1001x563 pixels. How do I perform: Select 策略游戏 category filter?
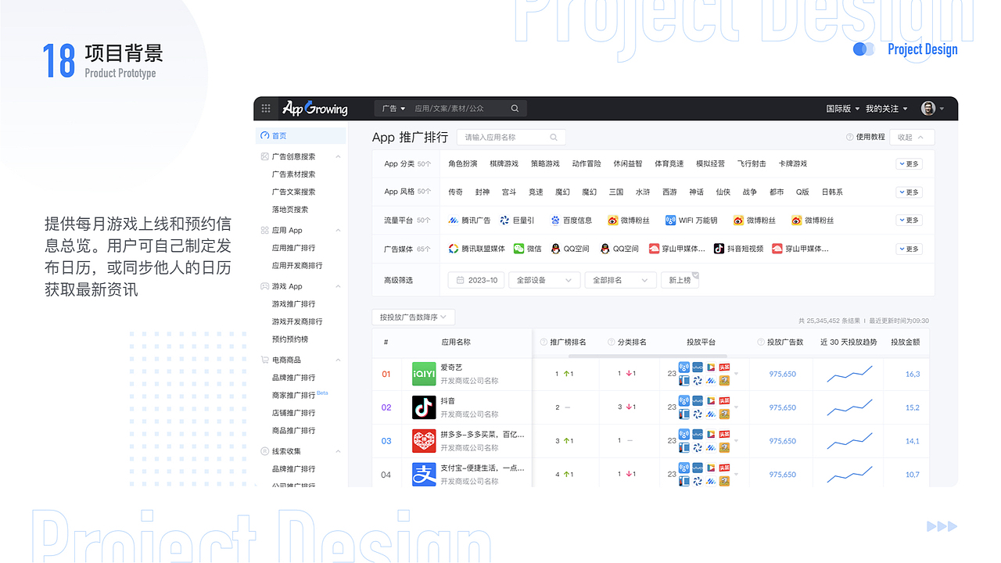pyautogui.click(x=545, y=164)
